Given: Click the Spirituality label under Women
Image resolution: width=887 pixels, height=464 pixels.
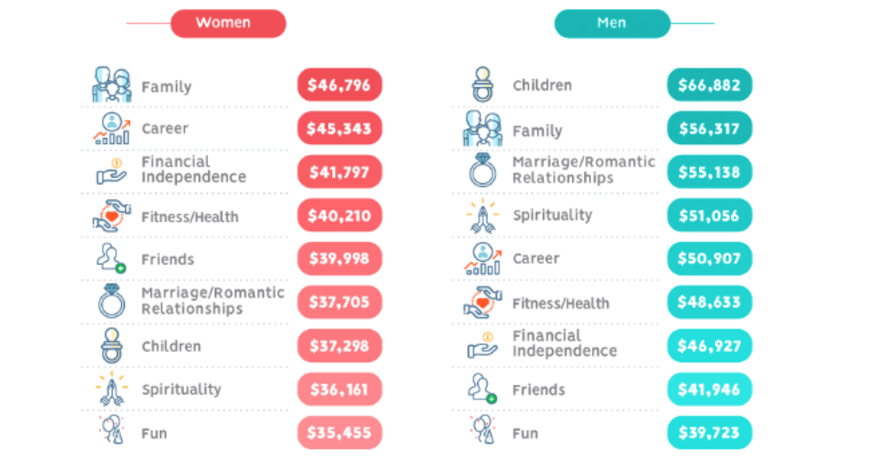Looking at the screenshot, I should pos(181,389).
